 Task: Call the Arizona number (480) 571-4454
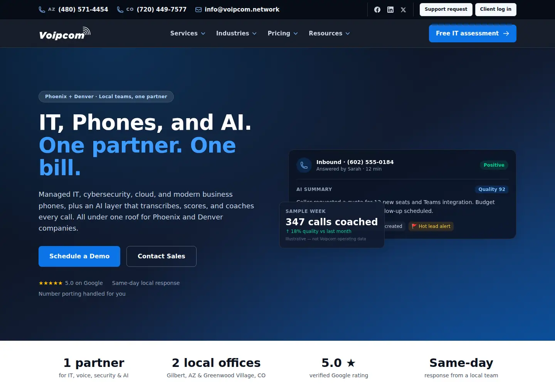pyautogui.click(x=83, y=10)
